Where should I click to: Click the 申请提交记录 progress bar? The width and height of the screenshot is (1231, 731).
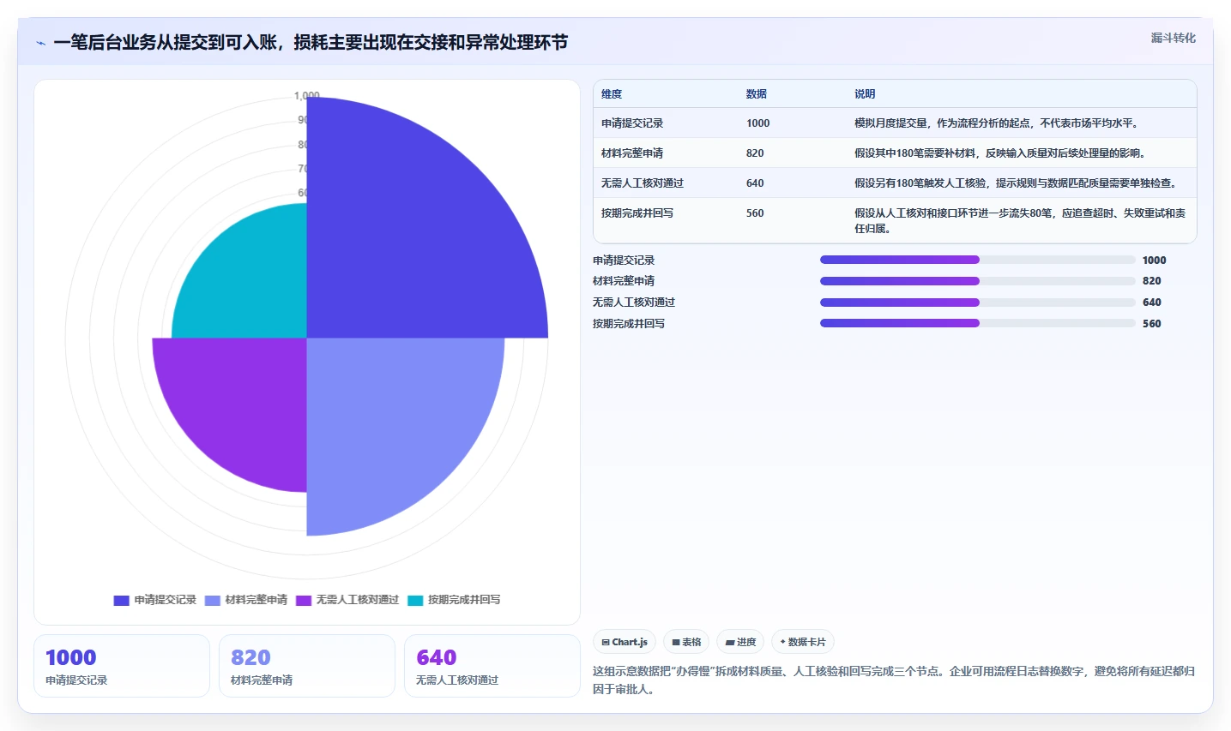pos(978,260)
